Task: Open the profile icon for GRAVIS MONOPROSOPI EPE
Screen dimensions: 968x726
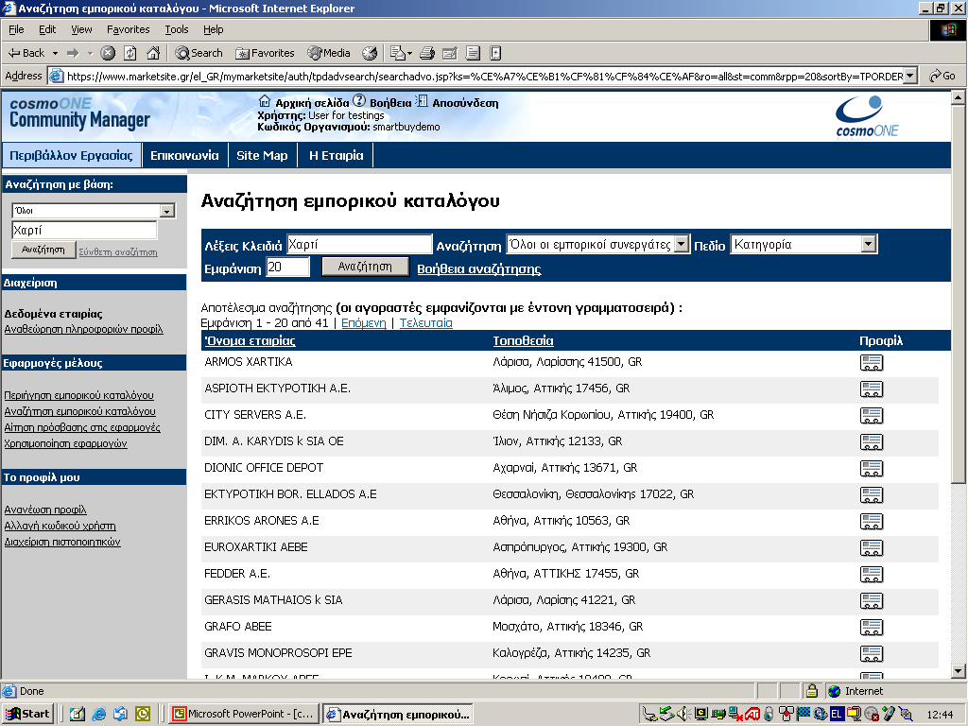Action: click(x=871, y=654)
